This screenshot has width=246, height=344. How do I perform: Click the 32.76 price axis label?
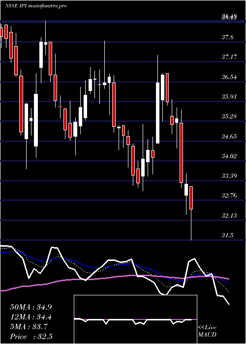[x=229, y=196]
